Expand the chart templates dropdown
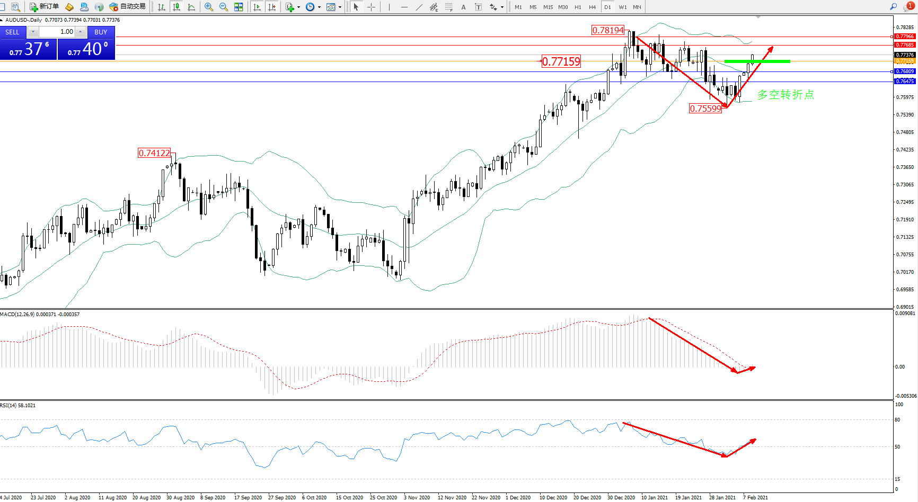 [340, 7]
